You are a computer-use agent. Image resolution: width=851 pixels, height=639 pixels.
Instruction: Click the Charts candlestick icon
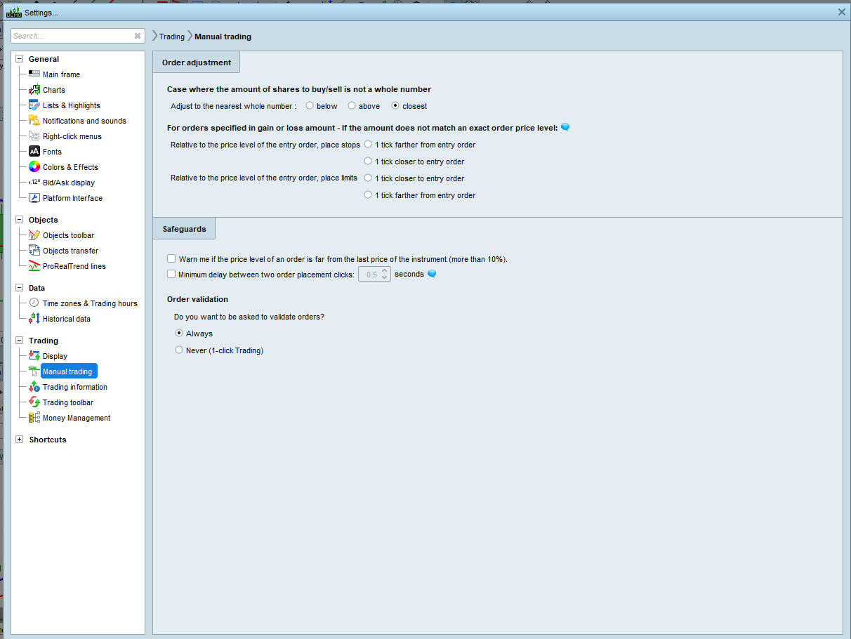[x=34, y=90]
